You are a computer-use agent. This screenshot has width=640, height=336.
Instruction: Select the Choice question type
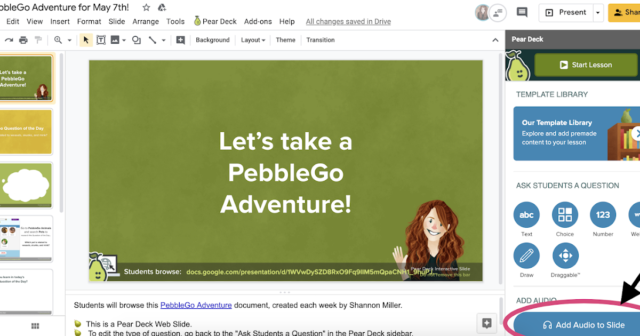565,215
